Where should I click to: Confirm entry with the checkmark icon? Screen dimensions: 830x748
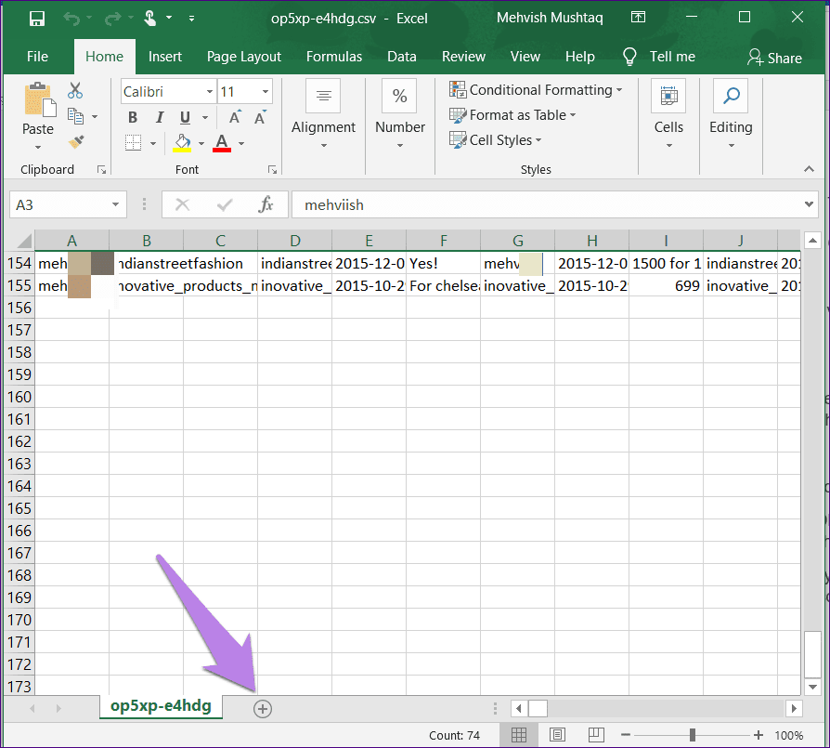coord(225,204)
